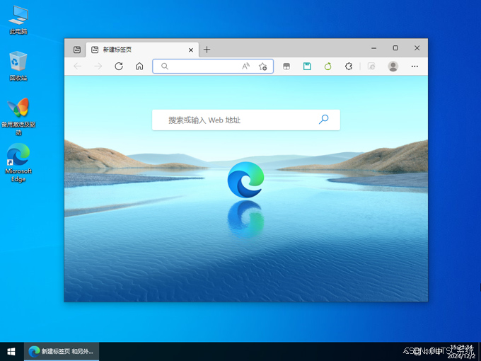Click the address bar search magnifier icon

165,67
